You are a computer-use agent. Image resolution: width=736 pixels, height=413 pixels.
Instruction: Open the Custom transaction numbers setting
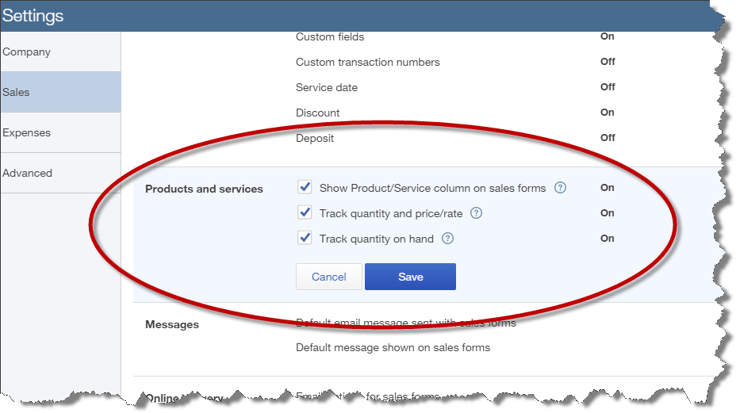pyautogui.click(x=367, y=62)
